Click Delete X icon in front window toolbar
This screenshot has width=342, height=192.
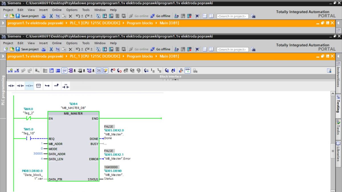point(70,49)
